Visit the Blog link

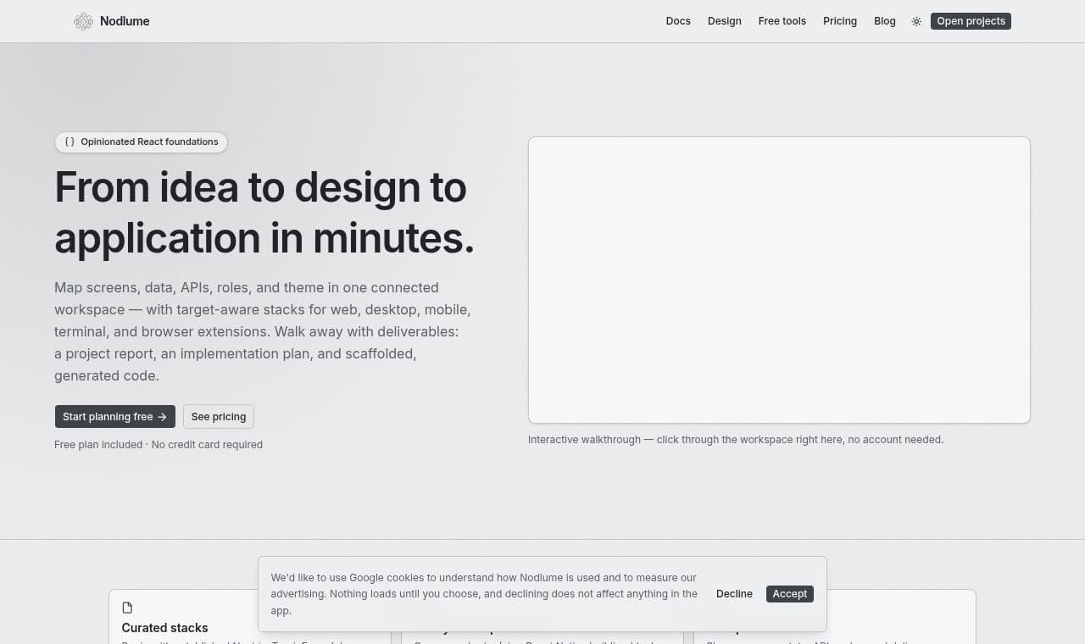885,21
